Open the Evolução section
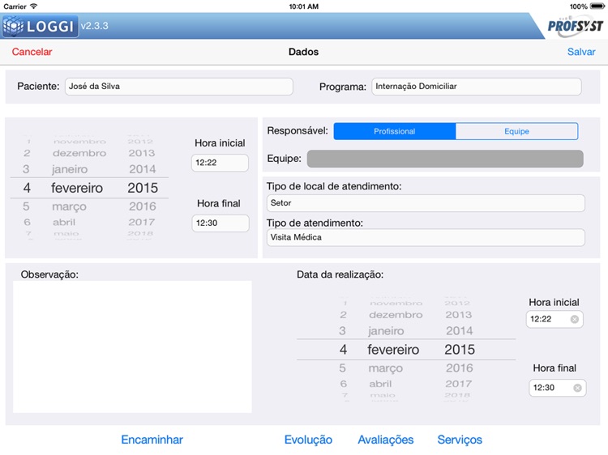Image resolution: width=608 pixels, height=455 pixels. (308, 440)
